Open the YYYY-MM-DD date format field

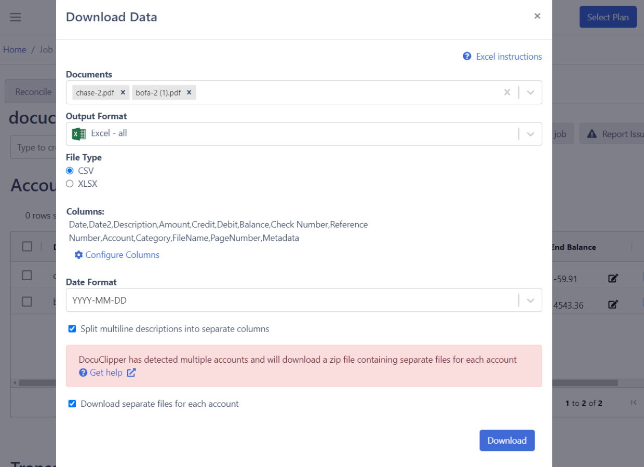pyautogui.click(x=304, y=300)
